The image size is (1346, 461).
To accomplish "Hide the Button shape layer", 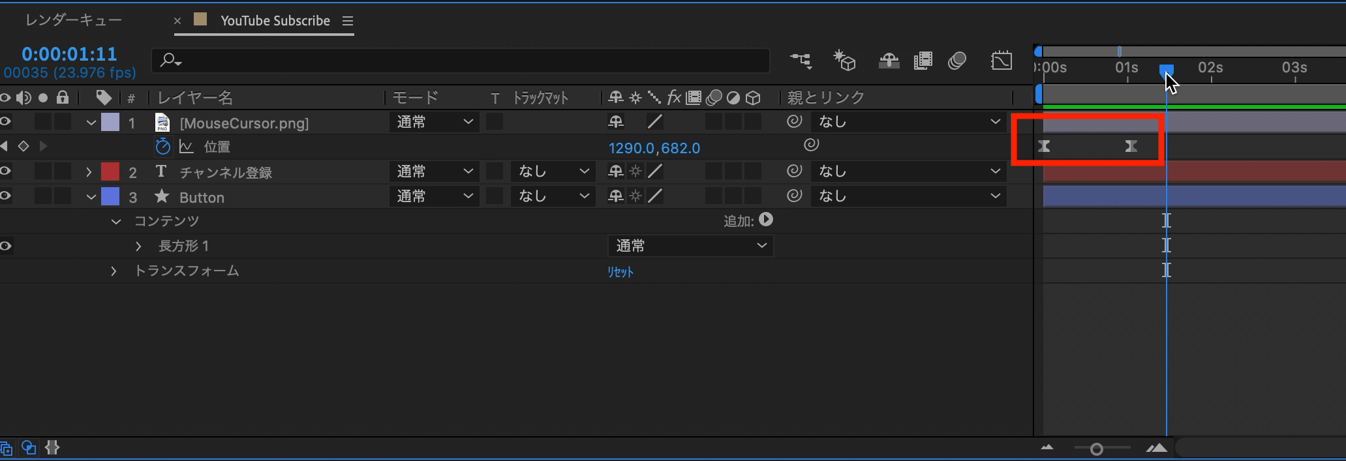I will (x=5, y=196).
